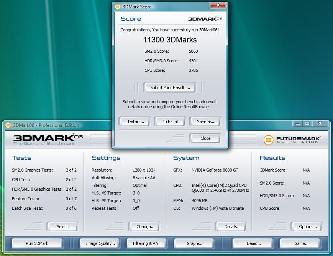Viewport: 333px width, 256px height.
Task: Click the 3DMark06 logo in main window
Action: tap(48, 139)
